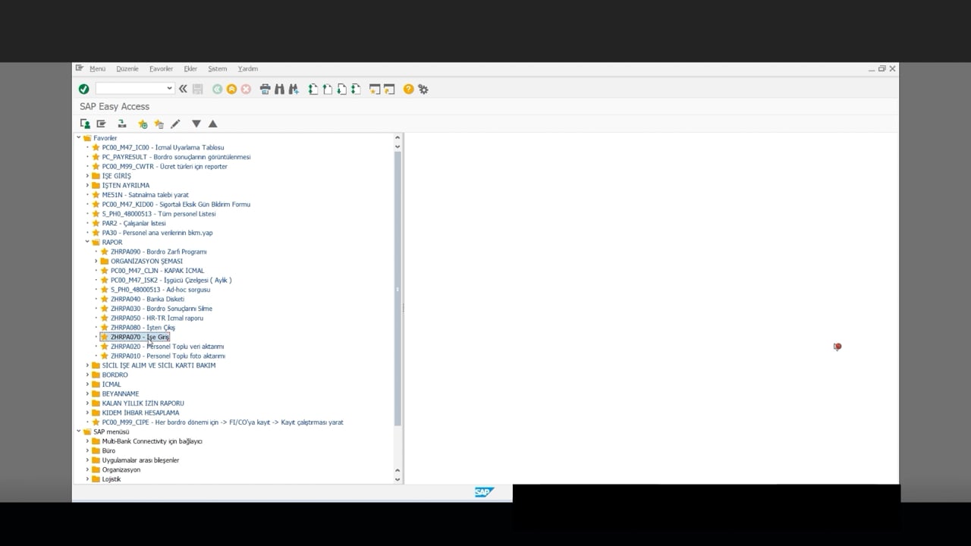This screenshot has height=546, width=971.
Task: Open the Yardım menu
Action: [x=248, y=68]
